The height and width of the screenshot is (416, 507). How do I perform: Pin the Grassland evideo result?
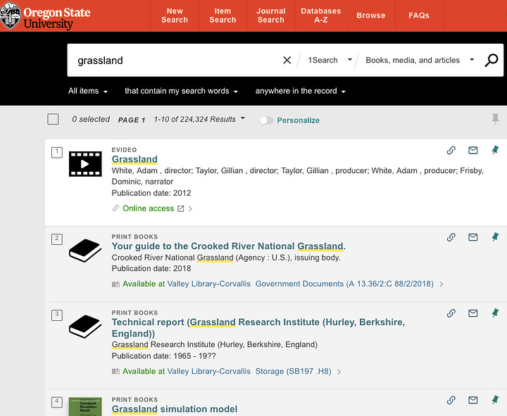click(495, 150)
